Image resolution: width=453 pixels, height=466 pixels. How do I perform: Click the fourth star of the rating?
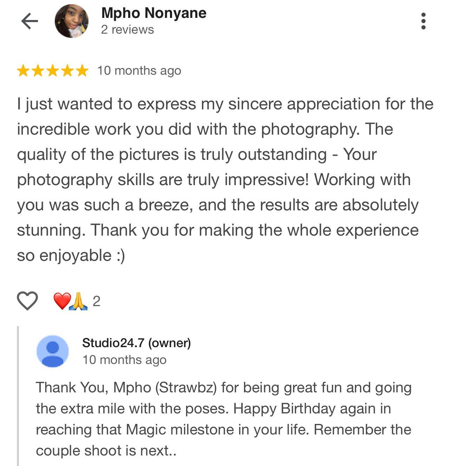[x=67, y=71]
